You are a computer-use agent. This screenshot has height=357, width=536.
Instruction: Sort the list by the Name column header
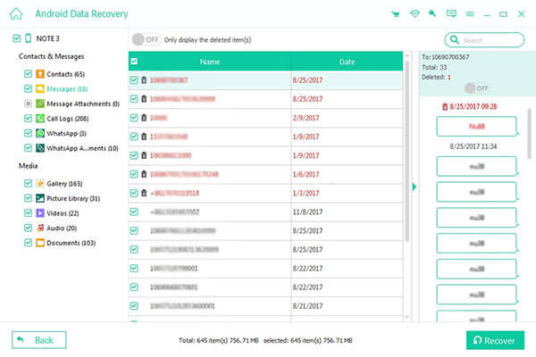tap(210, 62)
